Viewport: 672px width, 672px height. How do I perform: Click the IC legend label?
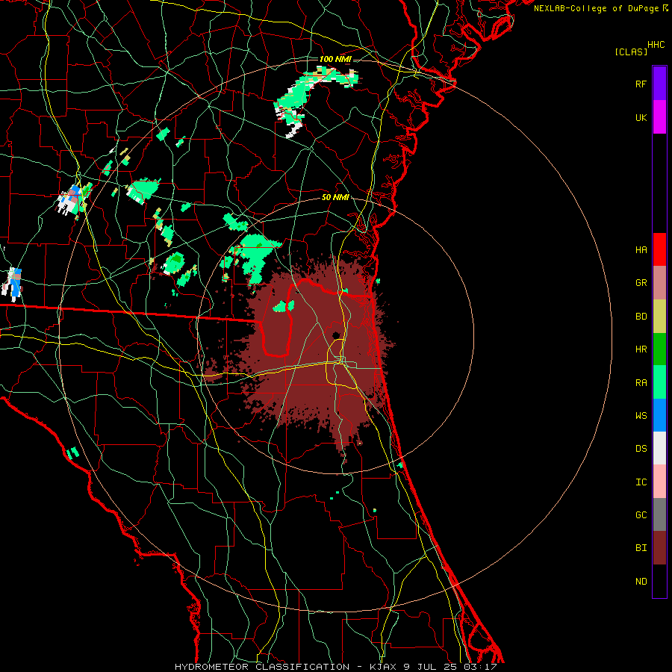(641, 482)
